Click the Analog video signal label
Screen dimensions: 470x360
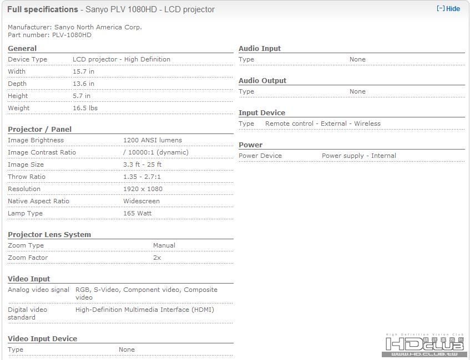click(38, 290)
